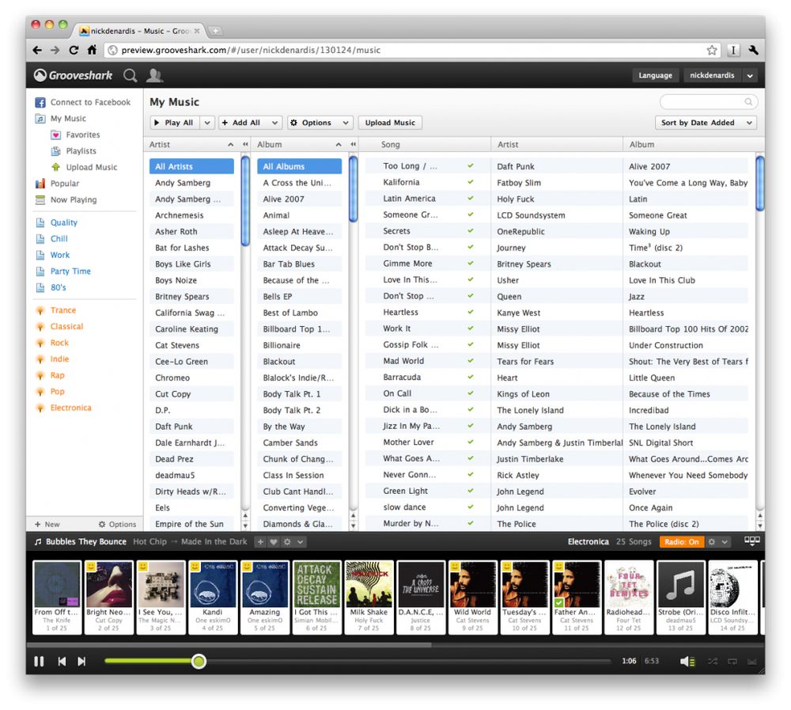Open the Options dropdown in toolbar
Viewport: 791px width, 710px height.
[320, 123]
